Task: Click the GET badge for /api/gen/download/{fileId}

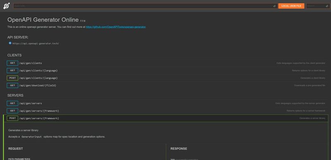Action: point(12,86)
